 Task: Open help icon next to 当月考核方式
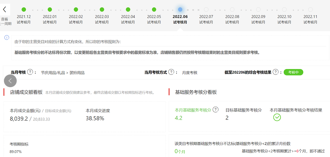172,72
